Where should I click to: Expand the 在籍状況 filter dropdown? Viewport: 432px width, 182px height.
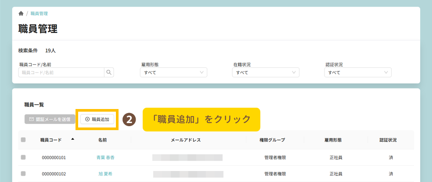tap(266, 73)
